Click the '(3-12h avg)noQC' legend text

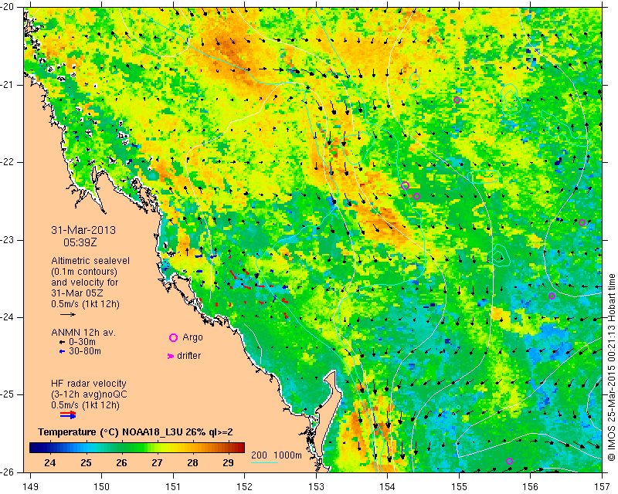coord(89,394)
